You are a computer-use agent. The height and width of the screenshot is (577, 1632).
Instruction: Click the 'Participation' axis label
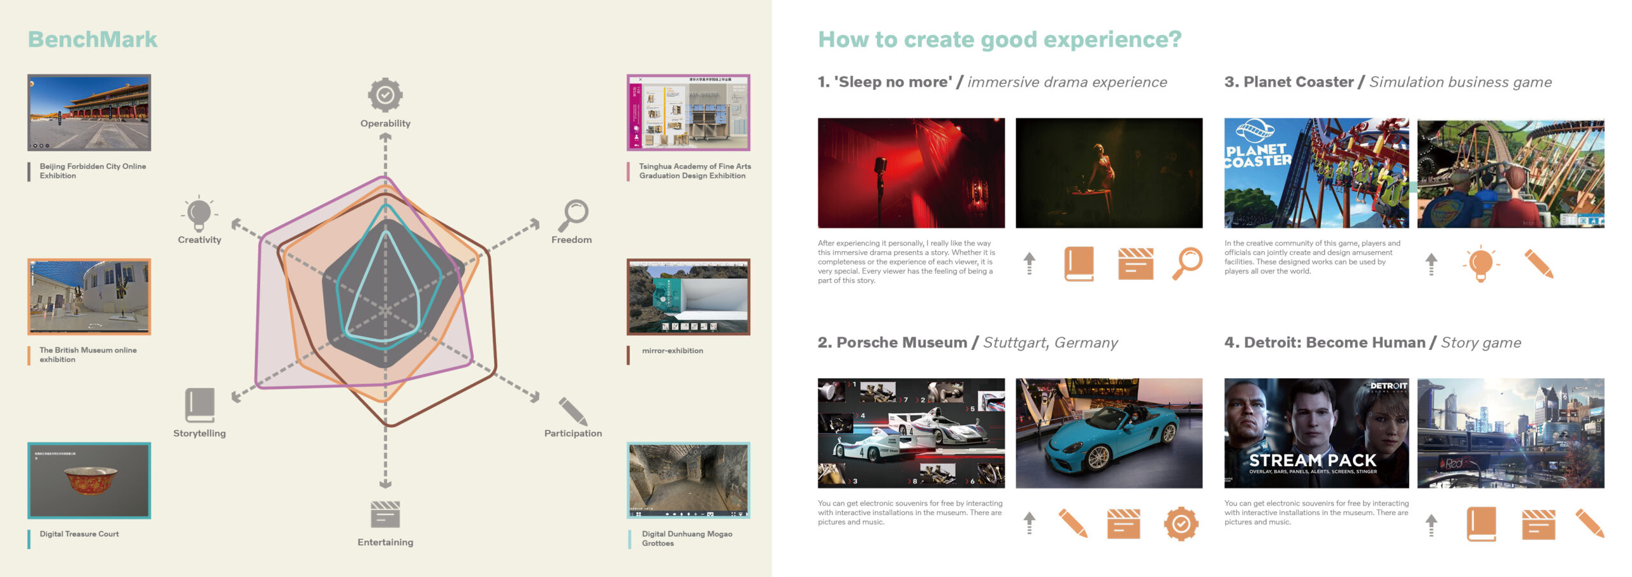click(x=573, y=434)
